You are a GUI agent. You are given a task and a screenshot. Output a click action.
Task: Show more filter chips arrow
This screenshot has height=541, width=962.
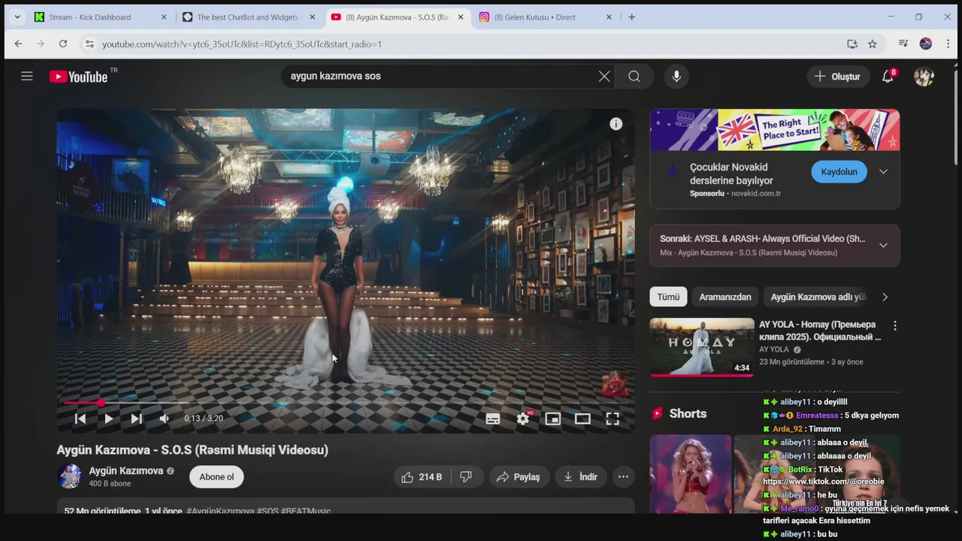point(885,297)
